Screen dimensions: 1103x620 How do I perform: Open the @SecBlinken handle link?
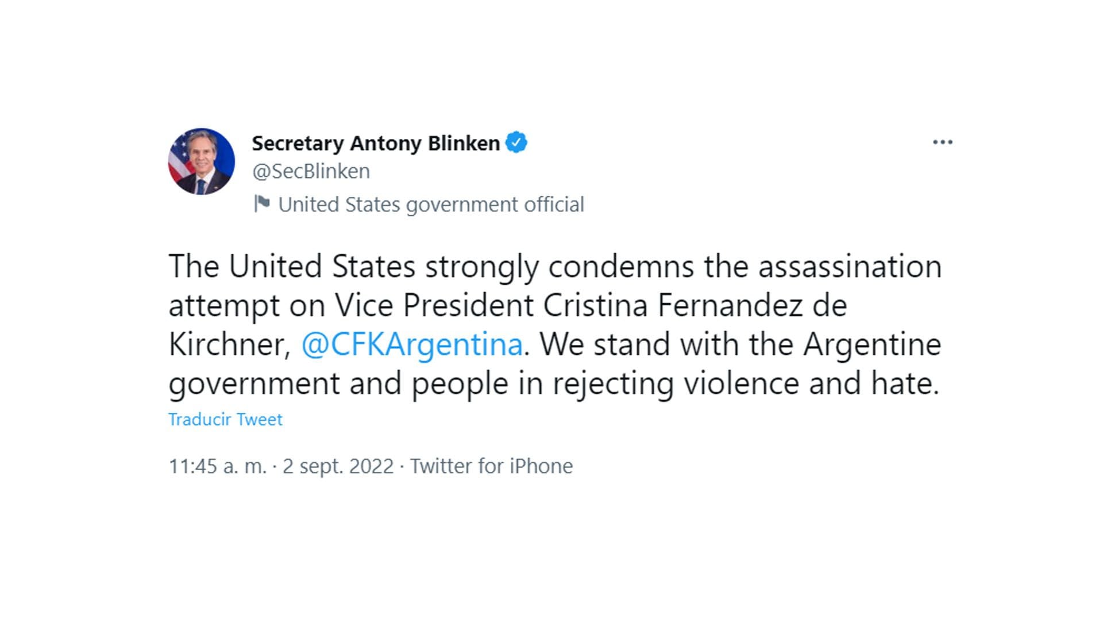click(x=311, y=171)
